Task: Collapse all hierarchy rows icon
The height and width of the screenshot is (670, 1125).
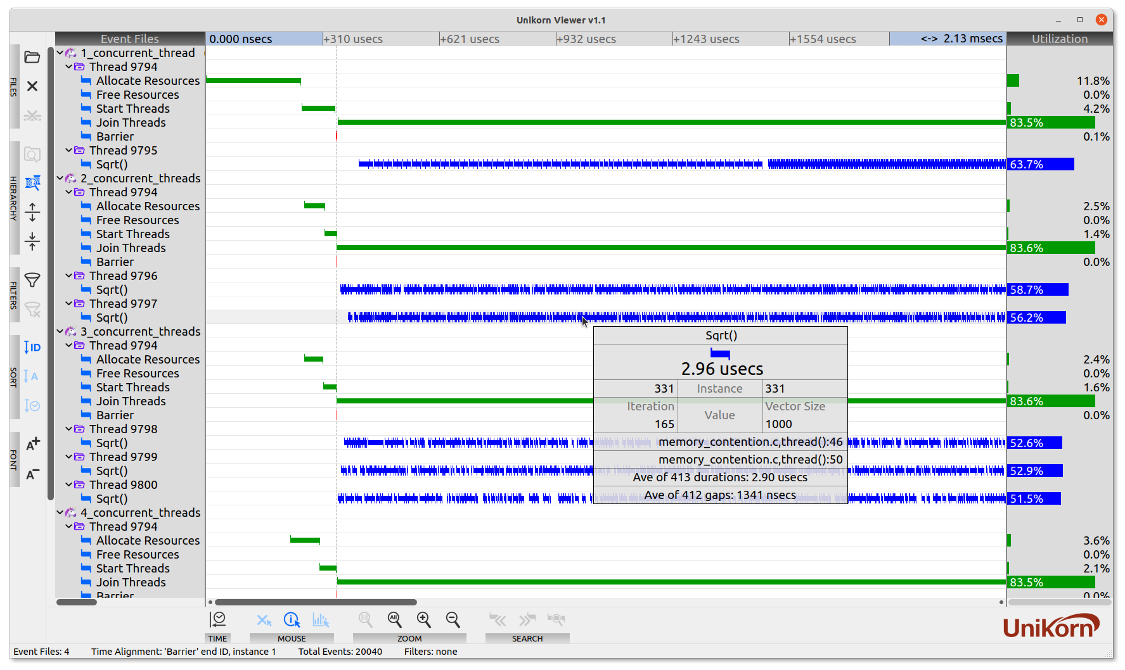Action: coord(32,241)
